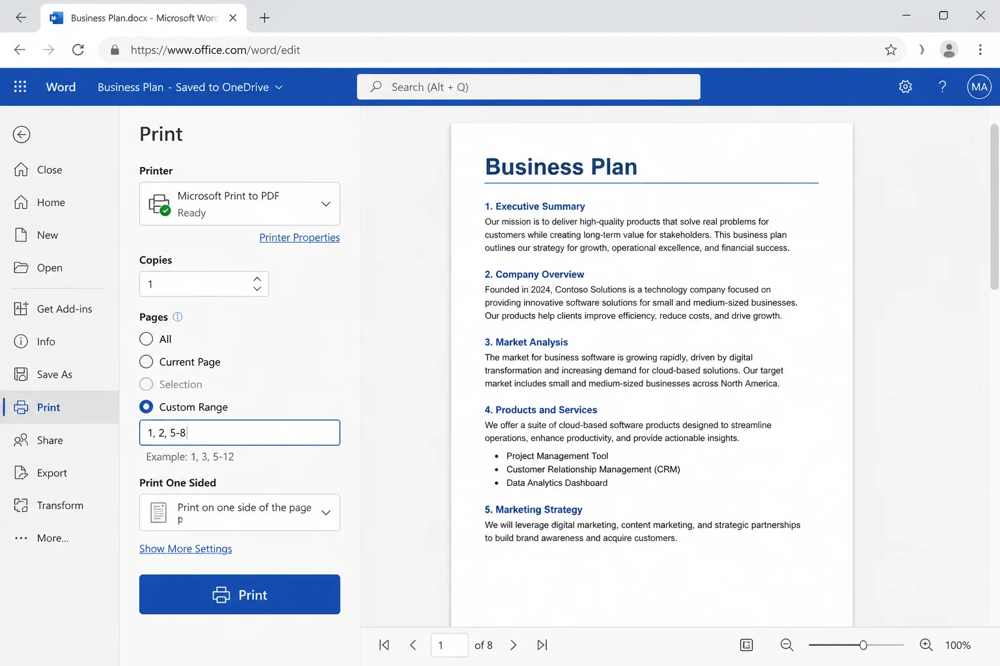Select the All pages radio button
The image size is (1000, 666).
tap(146, 339)
